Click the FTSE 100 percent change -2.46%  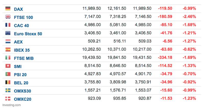pos(189,17)
